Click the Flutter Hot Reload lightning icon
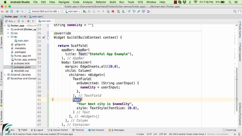The height and width of the screenshot is (136, 242). tap(103, 11)
